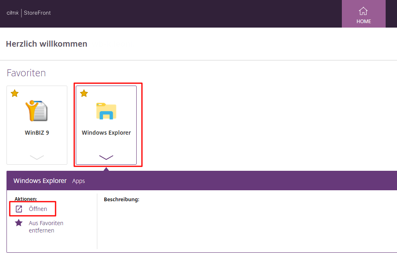Image resolution: width=397 pixels, height=258 pixels.
Task: Click the Windows Explorer tile label
Action: point(106,133)
